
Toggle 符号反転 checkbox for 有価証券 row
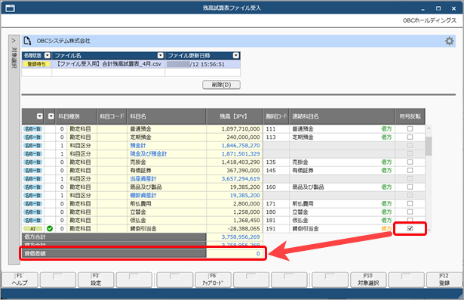pos(410,170)
